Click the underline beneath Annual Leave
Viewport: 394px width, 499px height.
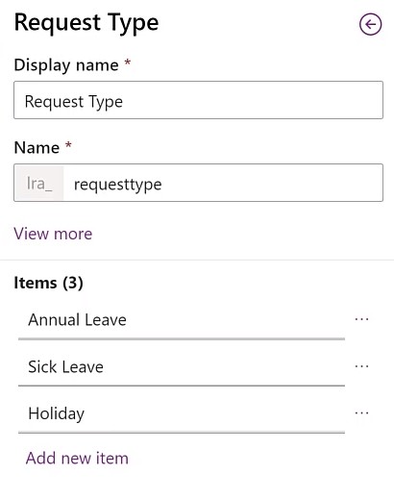coord(182,338)
